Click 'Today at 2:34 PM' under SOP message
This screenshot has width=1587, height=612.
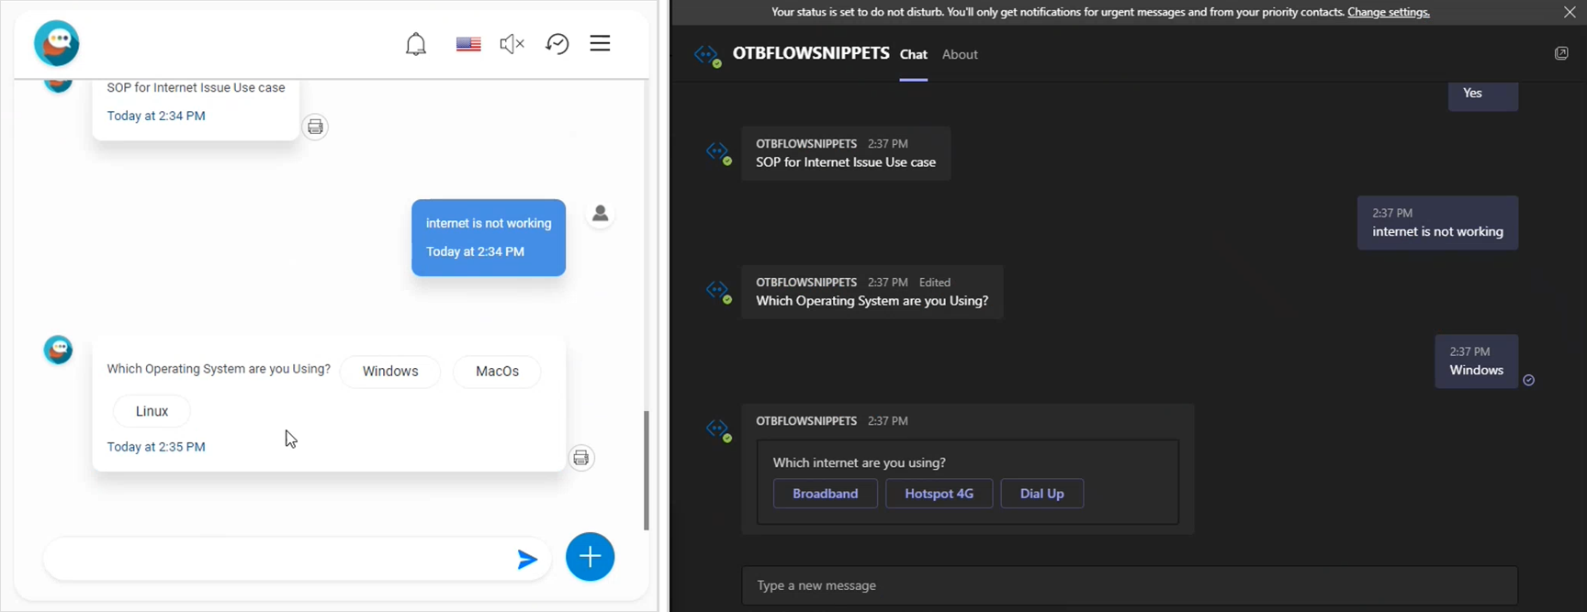click(x=156, y=116)
